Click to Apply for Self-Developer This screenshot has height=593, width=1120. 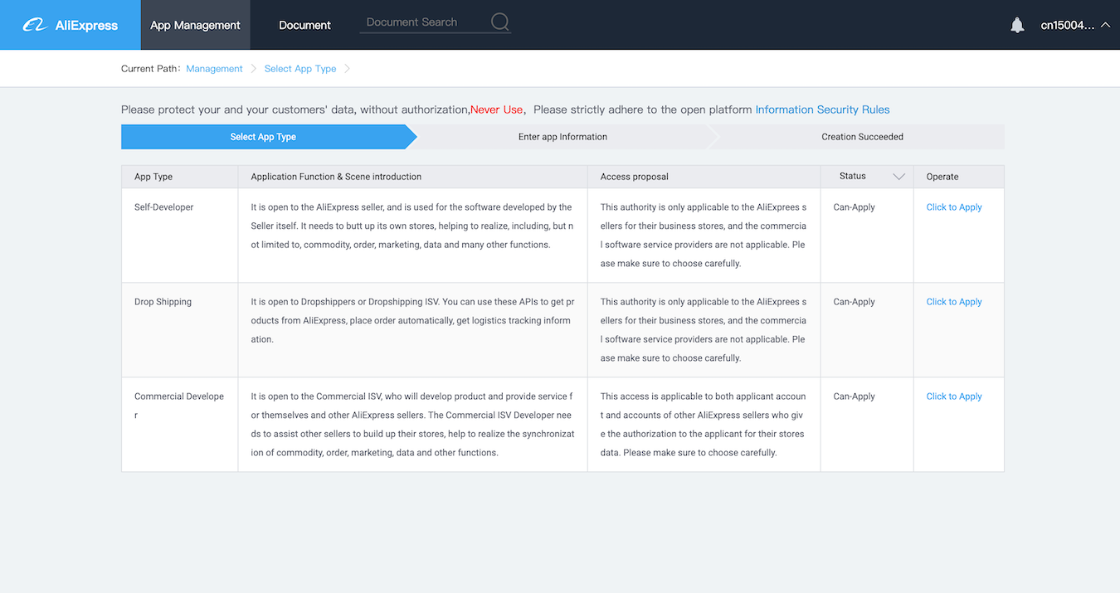(954, 207)
